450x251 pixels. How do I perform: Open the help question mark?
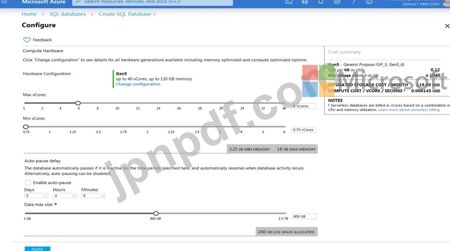[353, 2]
